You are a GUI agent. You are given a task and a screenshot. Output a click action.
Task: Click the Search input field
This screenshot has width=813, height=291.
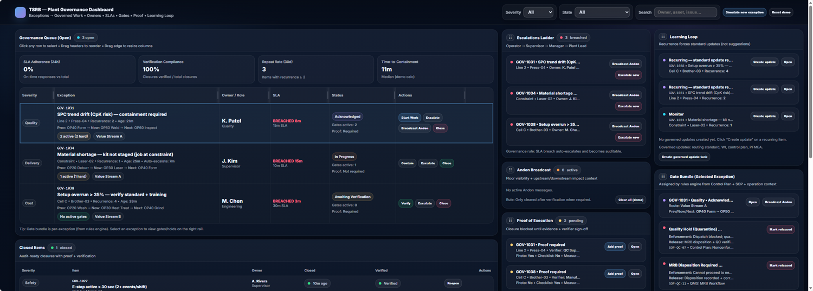(685, 12)
